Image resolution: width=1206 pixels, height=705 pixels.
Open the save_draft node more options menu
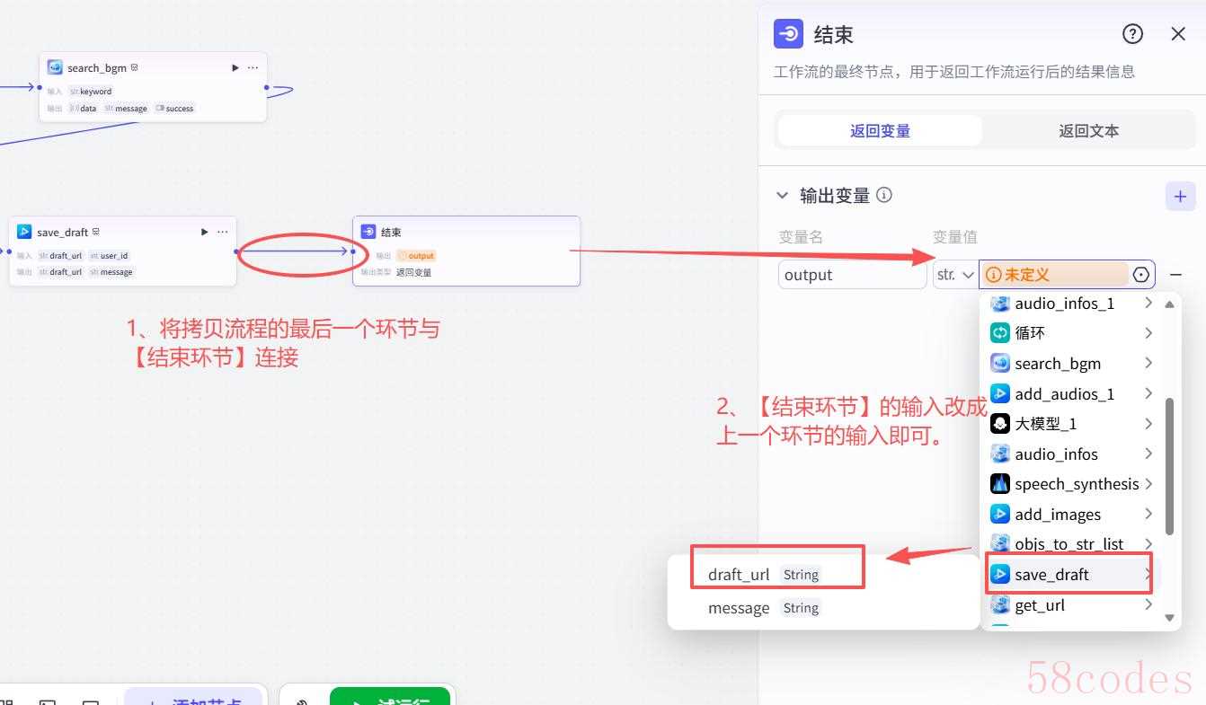[x=222, y=232]
